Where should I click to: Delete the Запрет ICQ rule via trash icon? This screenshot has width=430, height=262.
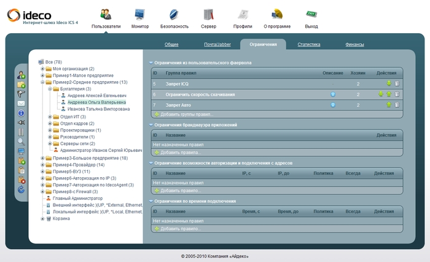click(397, 84)
